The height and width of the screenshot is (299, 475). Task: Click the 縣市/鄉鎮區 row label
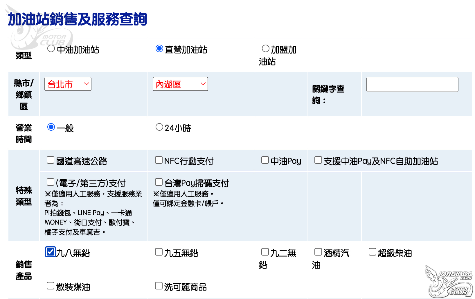click(24, 95)
